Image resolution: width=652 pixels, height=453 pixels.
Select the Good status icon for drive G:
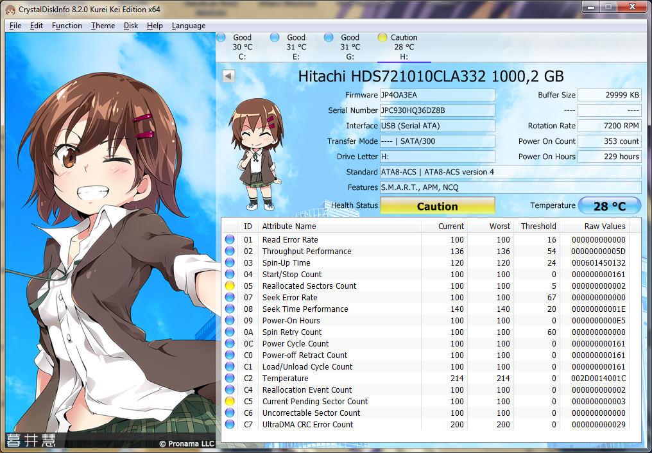coord(329,37)
